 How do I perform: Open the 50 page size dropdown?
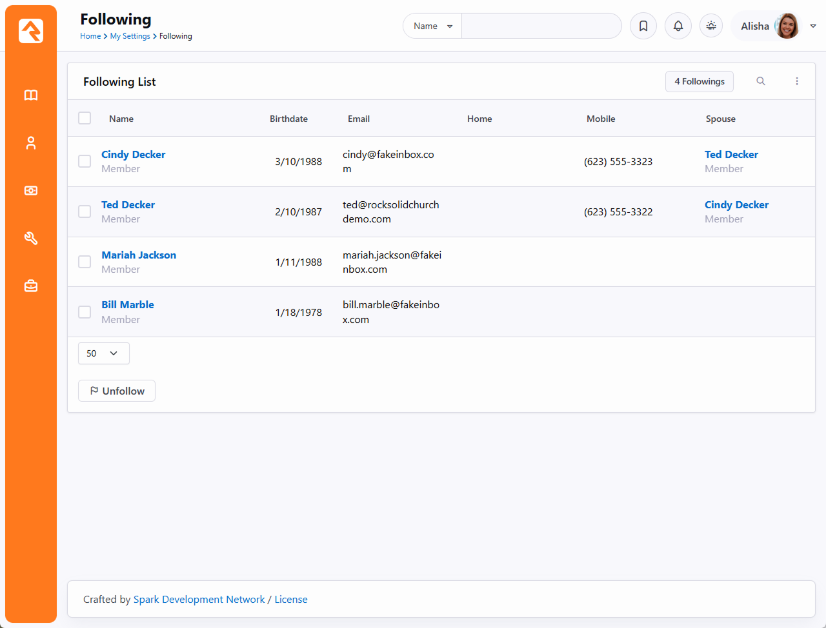coord(103,353)
